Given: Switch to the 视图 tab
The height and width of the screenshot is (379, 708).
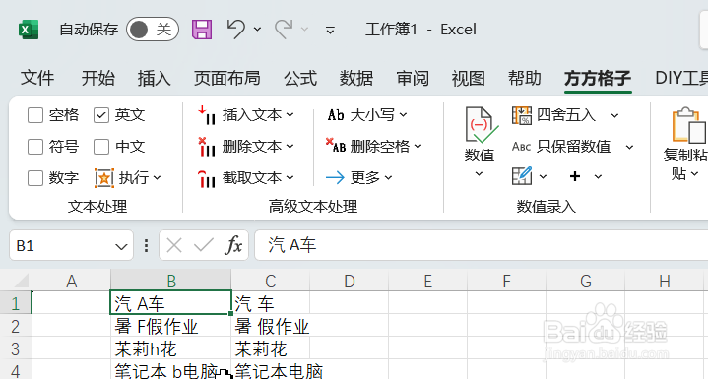Looking at the screenshot, I should pos(469,78).
